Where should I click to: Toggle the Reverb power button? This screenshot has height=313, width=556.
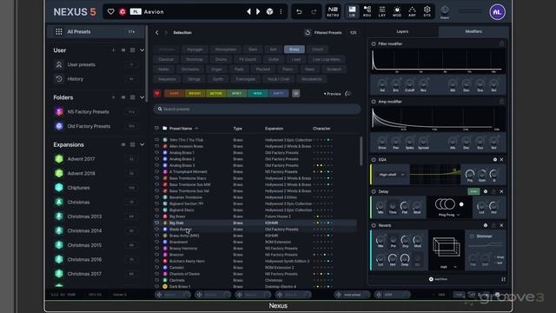[374, 225]
